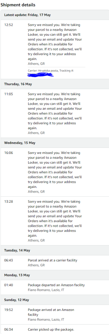Select the Tuesday, 14 May date header

coord(55,250)
